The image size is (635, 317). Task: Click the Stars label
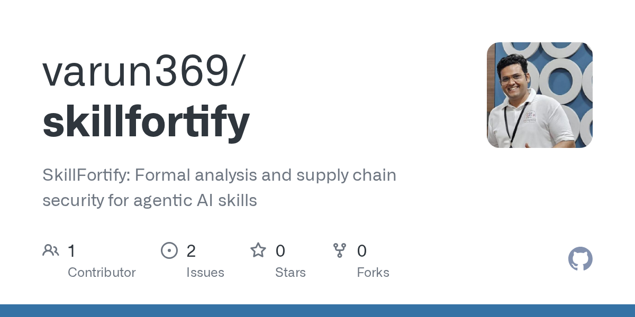(x=291, y=273)
